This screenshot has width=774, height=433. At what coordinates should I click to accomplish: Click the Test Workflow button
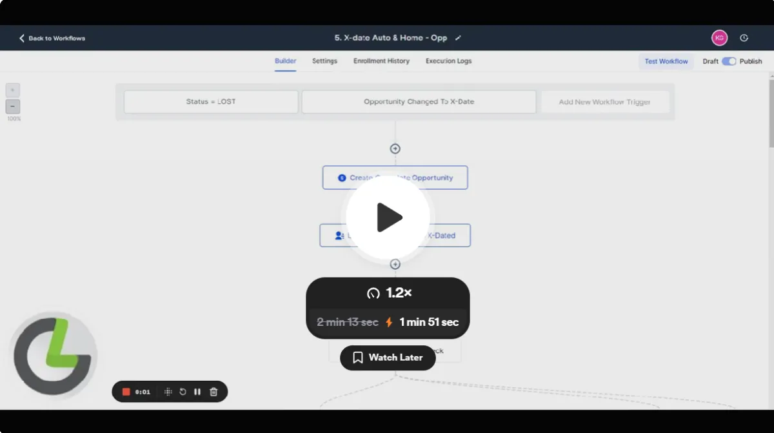point(666,61)
